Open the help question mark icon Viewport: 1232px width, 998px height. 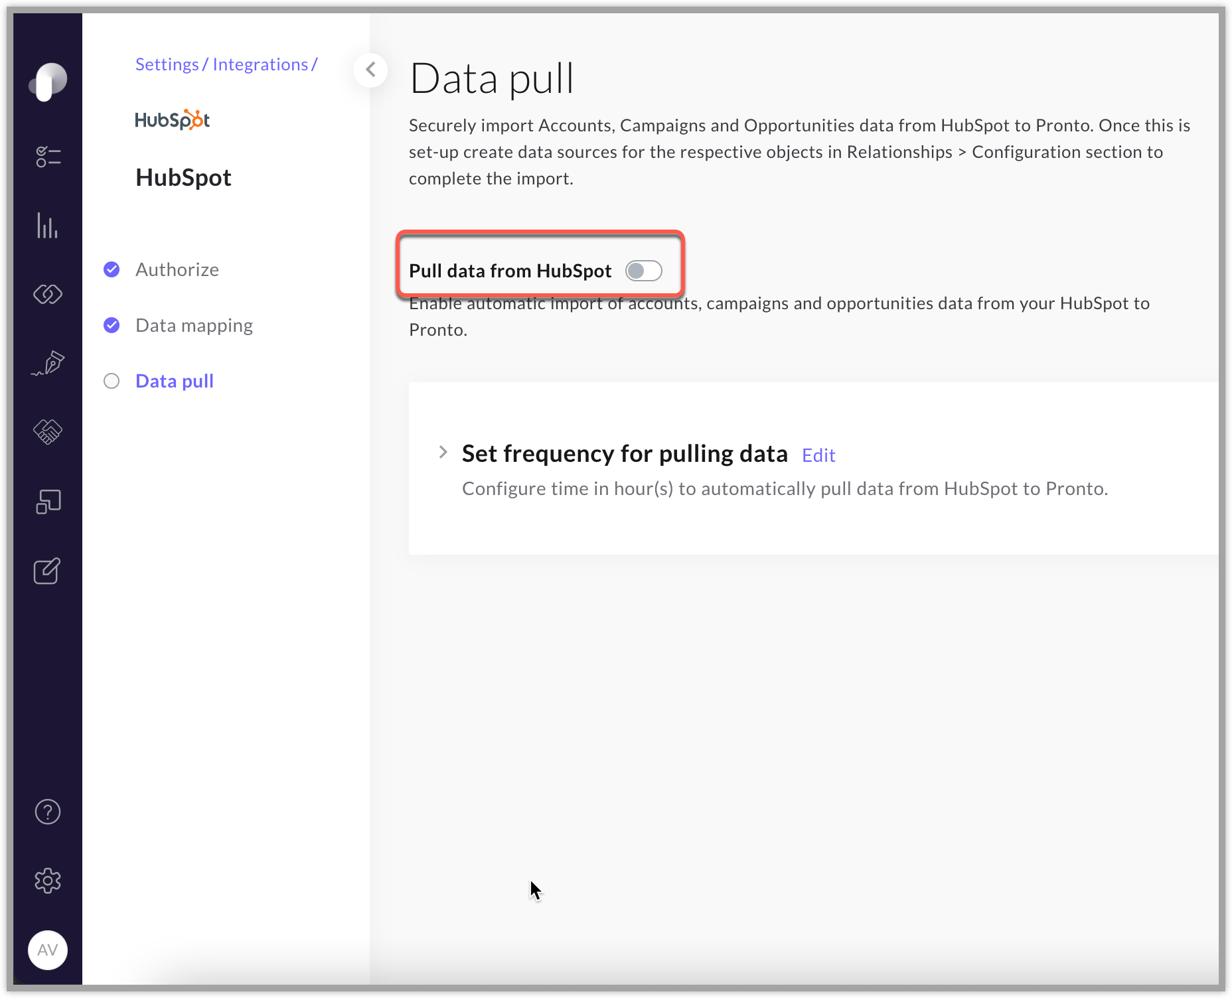[x=48, y=812]
